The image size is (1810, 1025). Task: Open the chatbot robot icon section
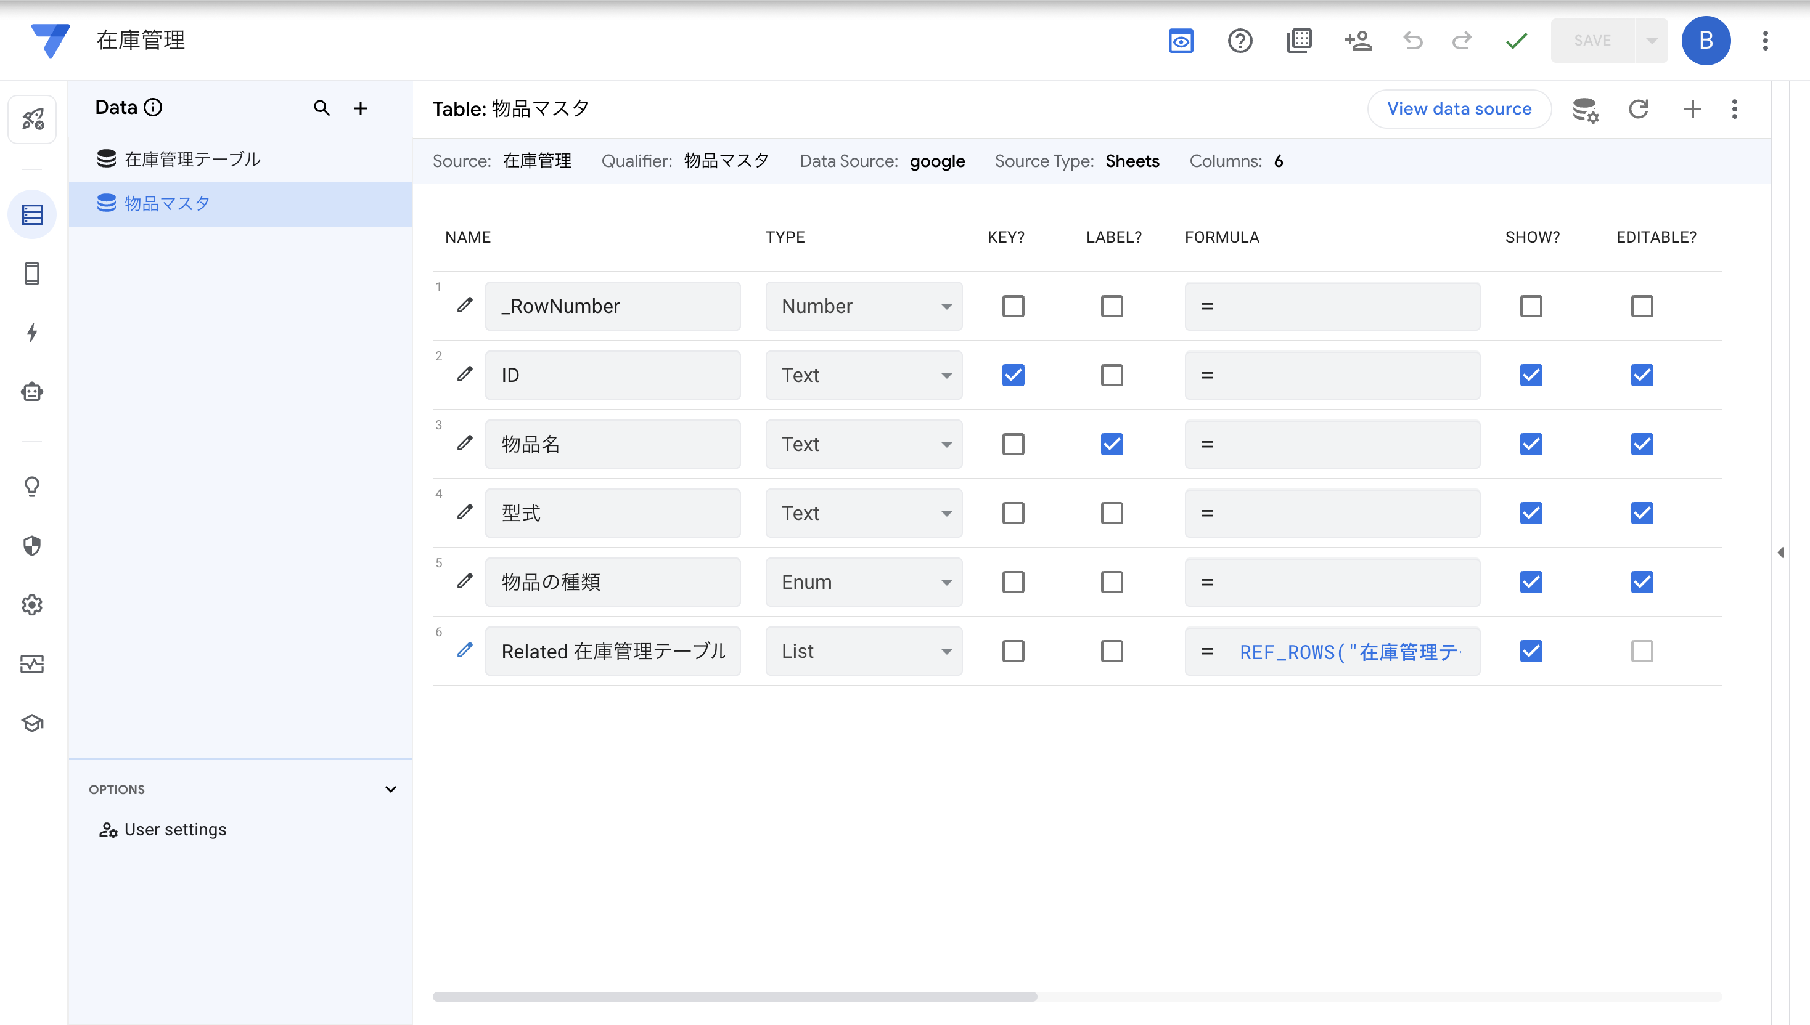point(31,391)
